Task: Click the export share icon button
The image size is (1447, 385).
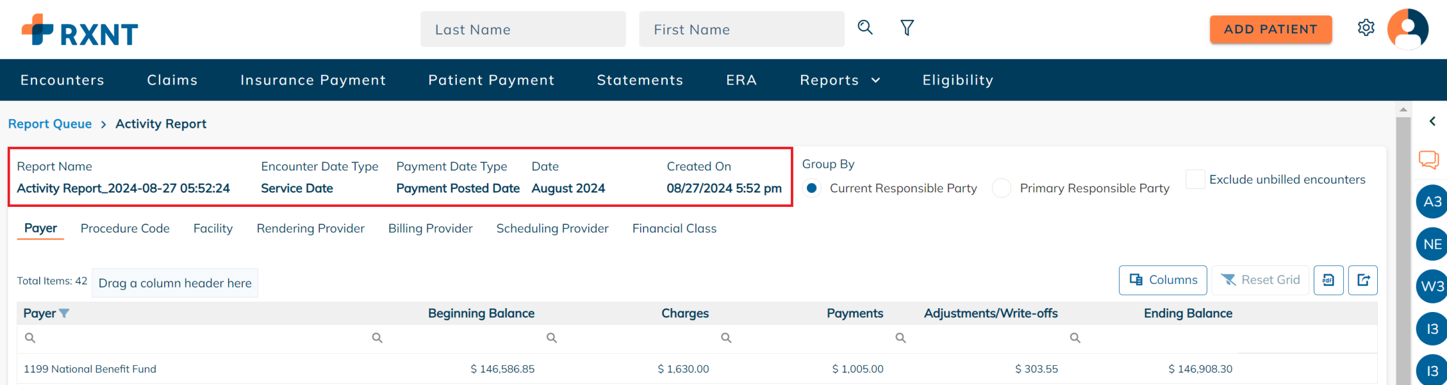Action: tap(1363, 280)
